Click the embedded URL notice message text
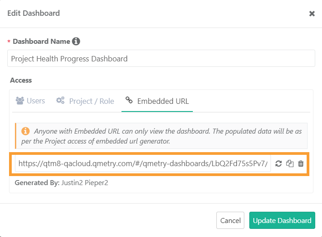This screenshot has height=237, width=322. pos(167,135)
